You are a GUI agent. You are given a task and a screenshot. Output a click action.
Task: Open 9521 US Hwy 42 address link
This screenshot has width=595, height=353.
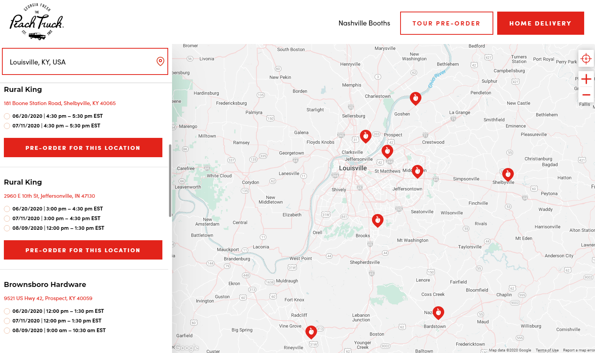tap(48, 298)
